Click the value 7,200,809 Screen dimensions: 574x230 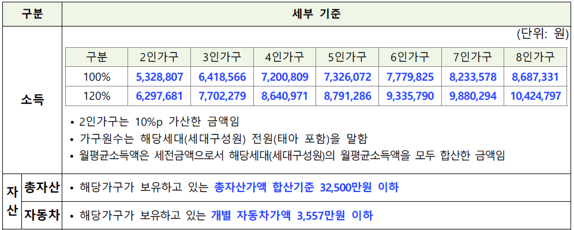pyautogui.click(x=285, y=77)
